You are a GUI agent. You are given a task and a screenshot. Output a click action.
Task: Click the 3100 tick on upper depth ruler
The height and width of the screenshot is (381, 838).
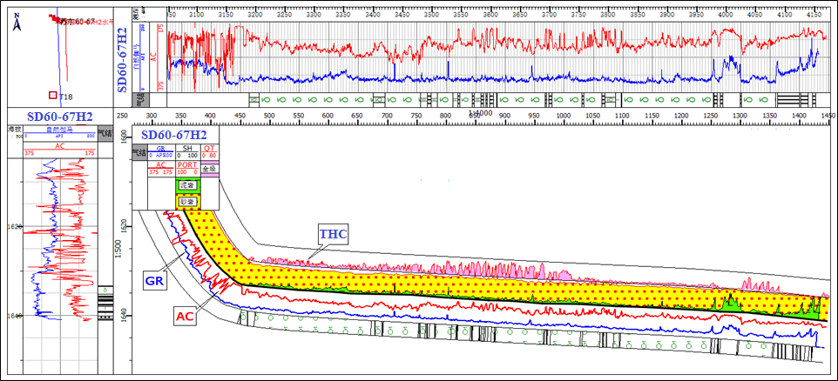point(197,17)
